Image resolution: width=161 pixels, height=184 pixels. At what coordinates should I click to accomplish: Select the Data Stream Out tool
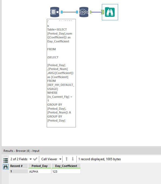coord(84,12)
